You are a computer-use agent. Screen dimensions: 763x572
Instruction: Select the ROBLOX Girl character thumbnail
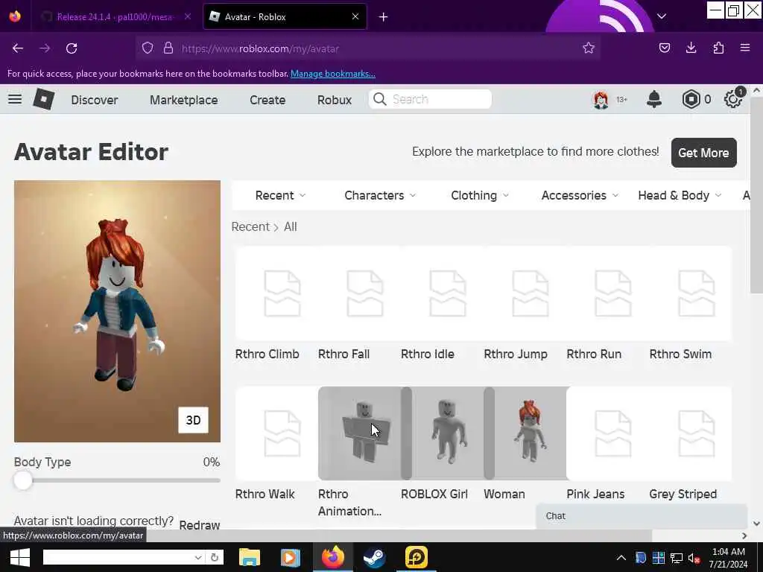click(448, 433)
